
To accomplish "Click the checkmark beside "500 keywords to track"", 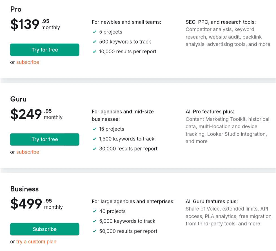I will (x=94, y=42).
